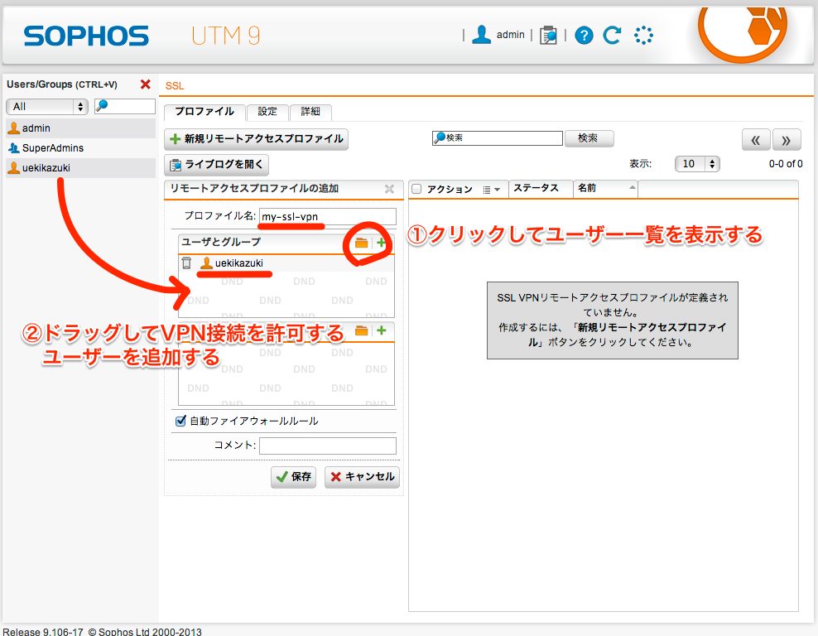Close the リモートアクセスプロファイルの追加 dialog
The image size is (818, 636).
click(x=389, y=189)
